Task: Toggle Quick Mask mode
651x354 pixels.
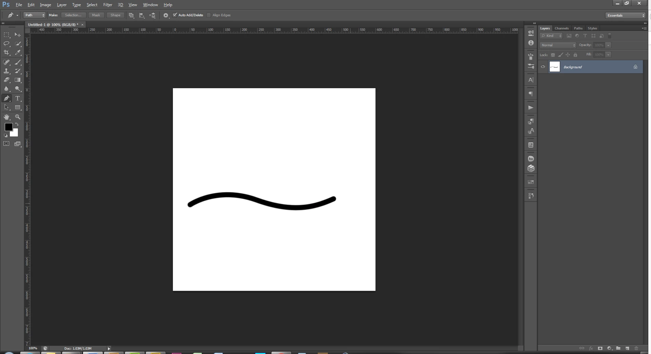Action: [6, 144]
